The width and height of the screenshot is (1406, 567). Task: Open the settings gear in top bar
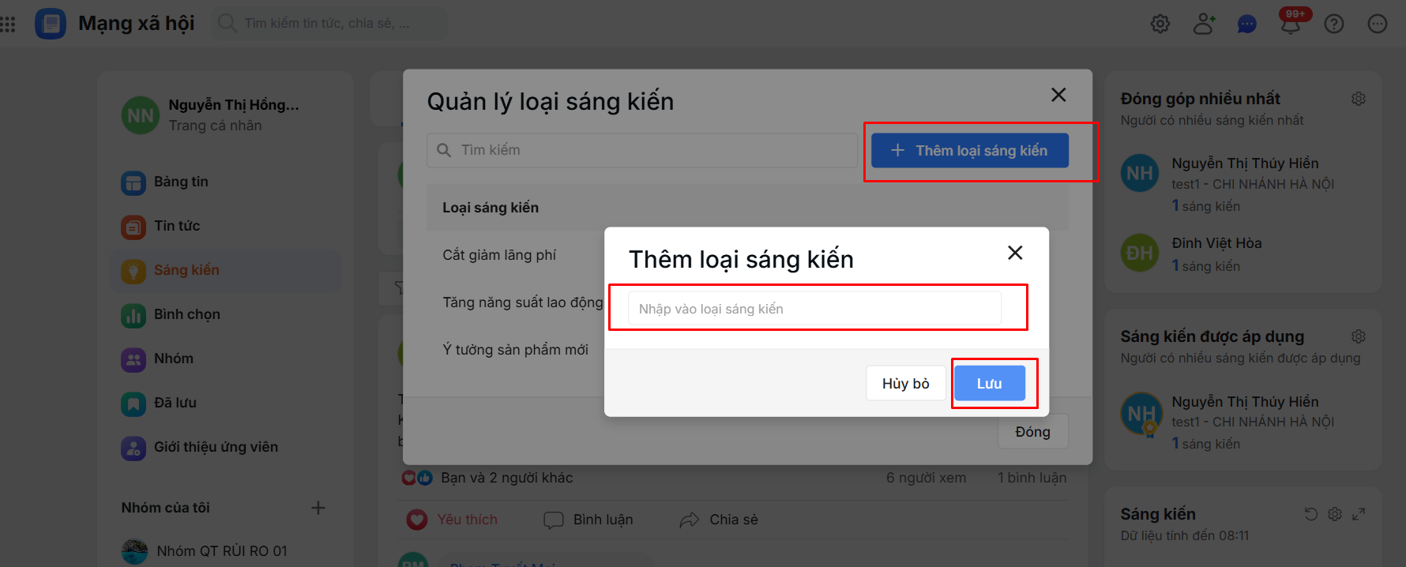[1160, 24]
